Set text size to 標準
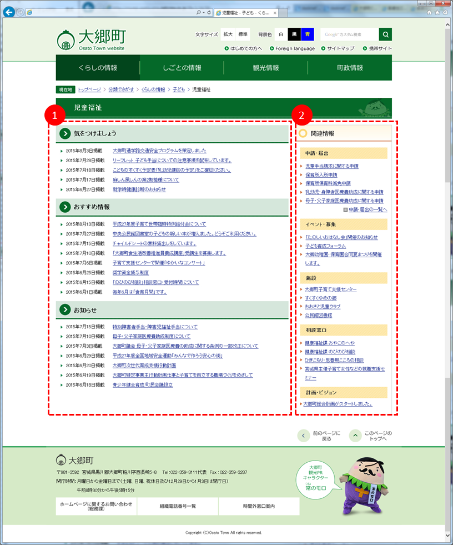The width and height of the screenshot is (453, 545). pyautogui.click(x=243, y=34)
